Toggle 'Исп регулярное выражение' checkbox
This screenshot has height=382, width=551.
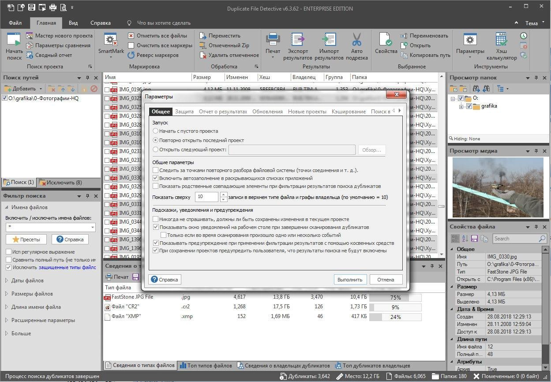click(x=8, y=251)
